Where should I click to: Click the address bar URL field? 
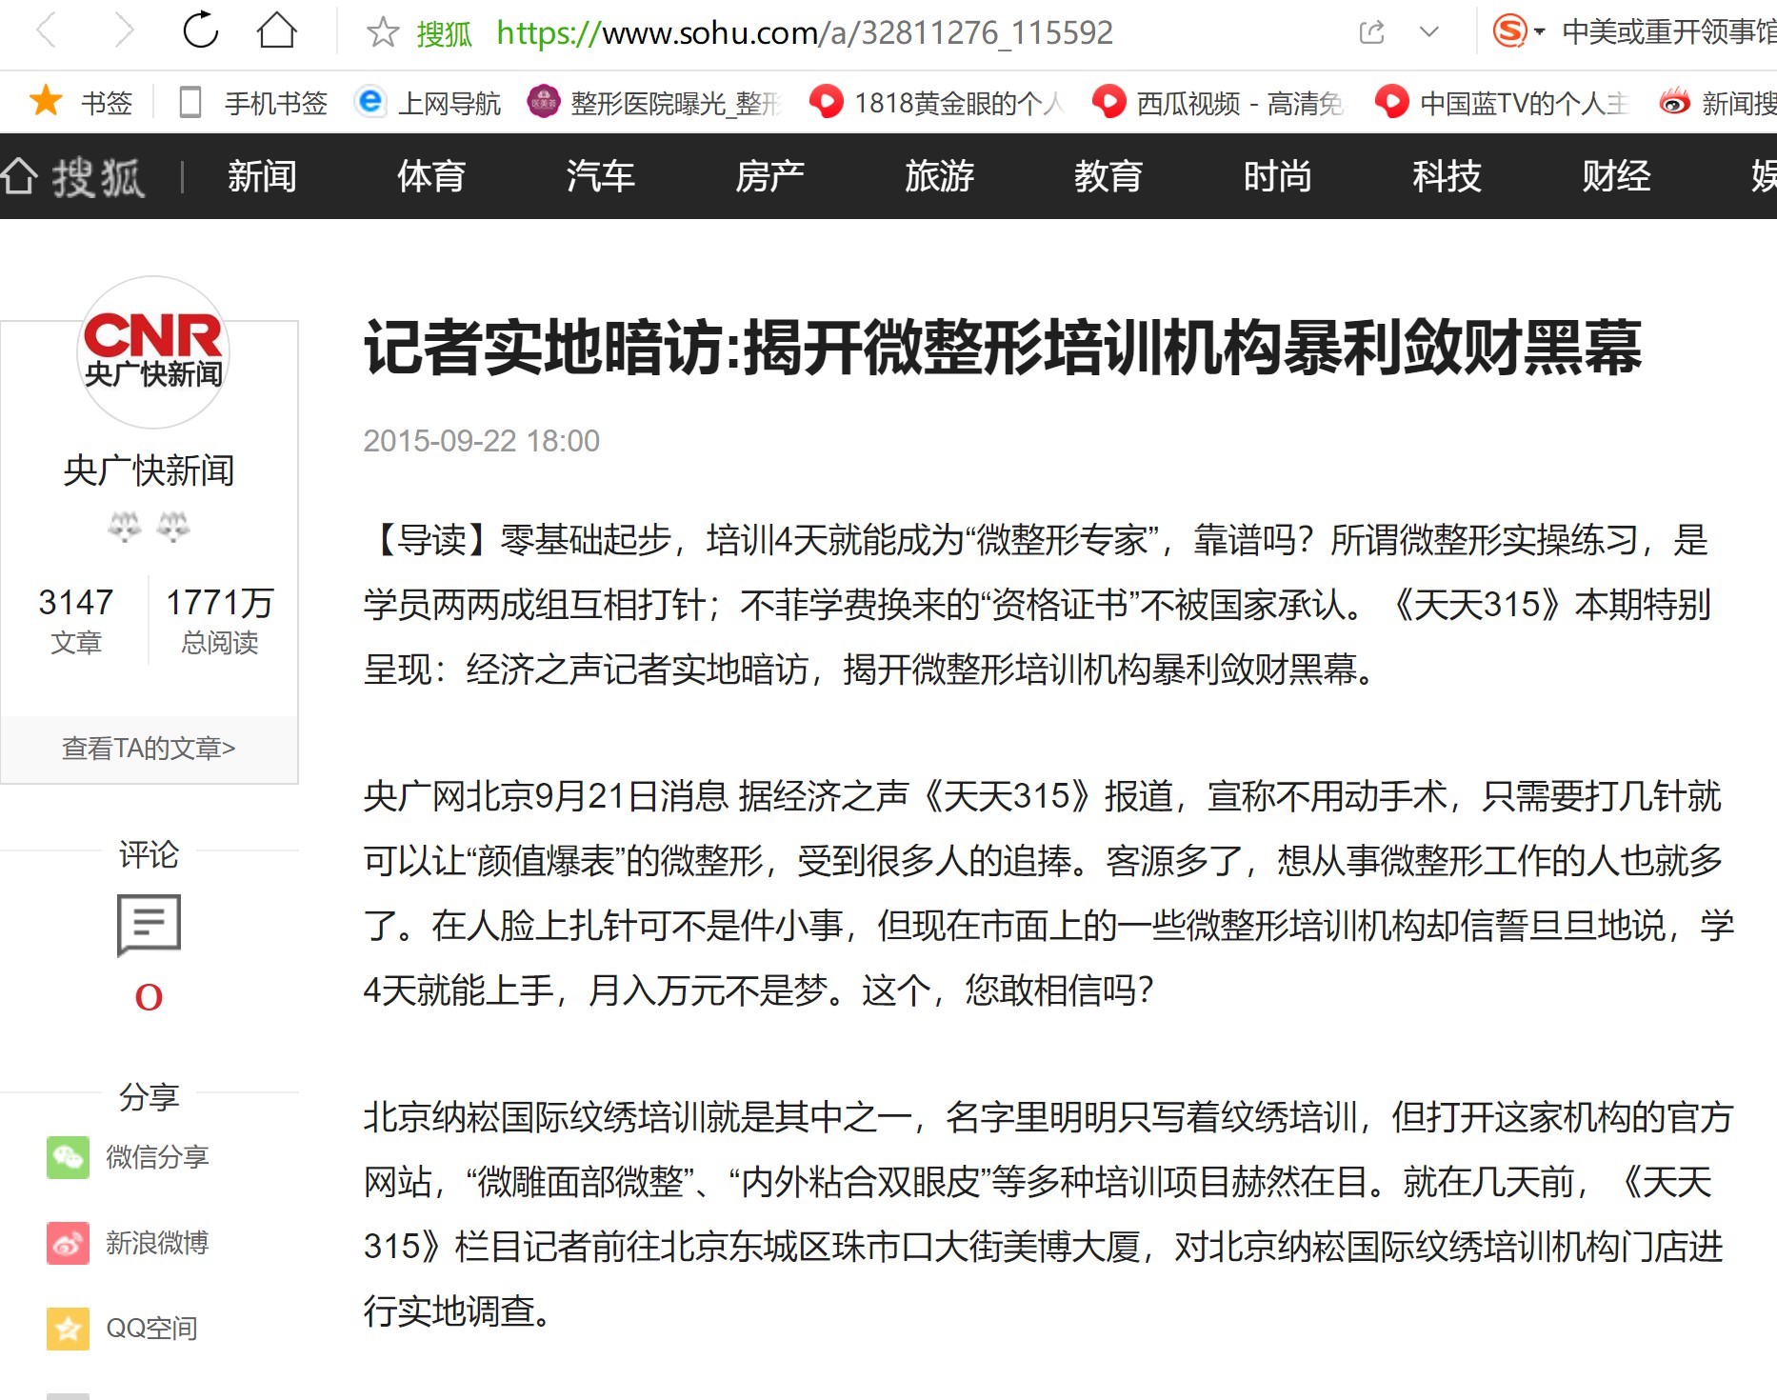(805, 33)
